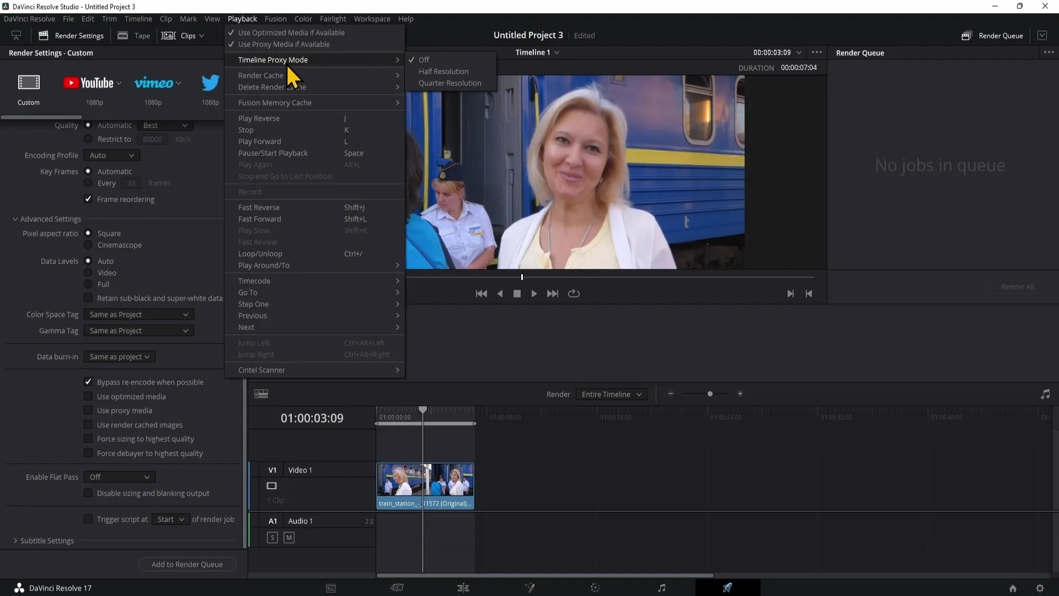Click the Fusion page tab icon

pyautogui.click(x=529, y=587)
